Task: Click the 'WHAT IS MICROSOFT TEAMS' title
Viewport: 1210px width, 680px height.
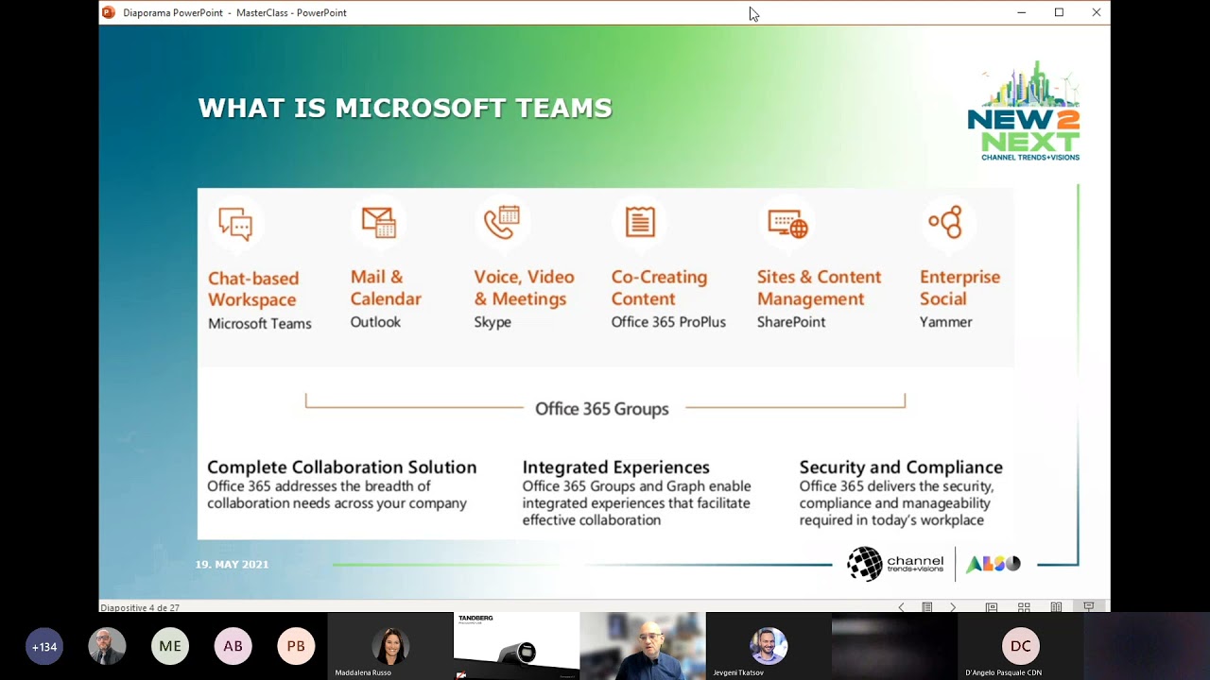Action: coord(405,108)
